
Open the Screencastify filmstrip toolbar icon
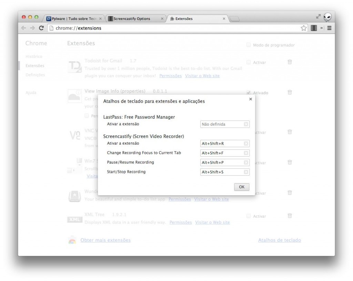point(314,28)
